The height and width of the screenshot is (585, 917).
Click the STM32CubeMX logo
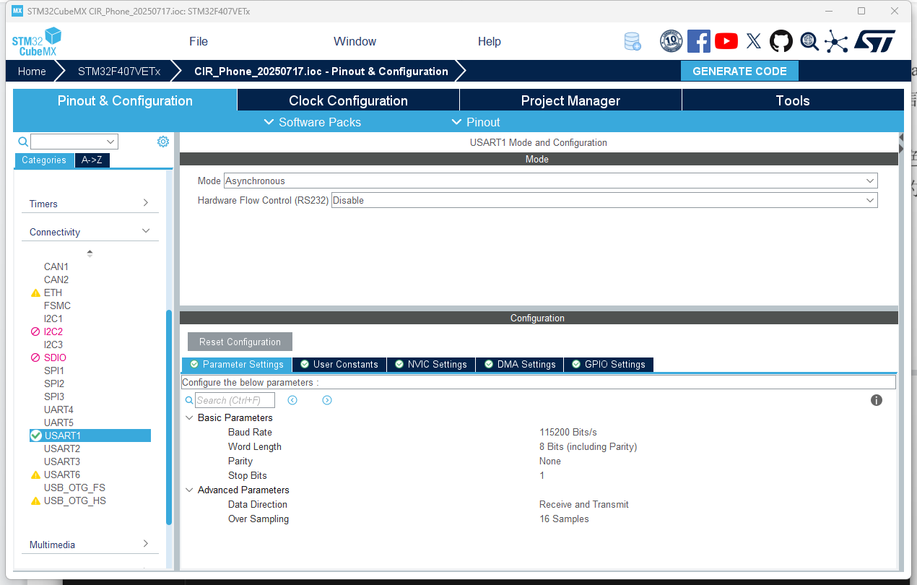pos(37,42)
